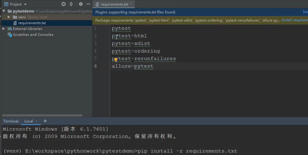Click Install requirements link
Screen dimensions: 308x155
pyautogui.click(x=295, y=20)
